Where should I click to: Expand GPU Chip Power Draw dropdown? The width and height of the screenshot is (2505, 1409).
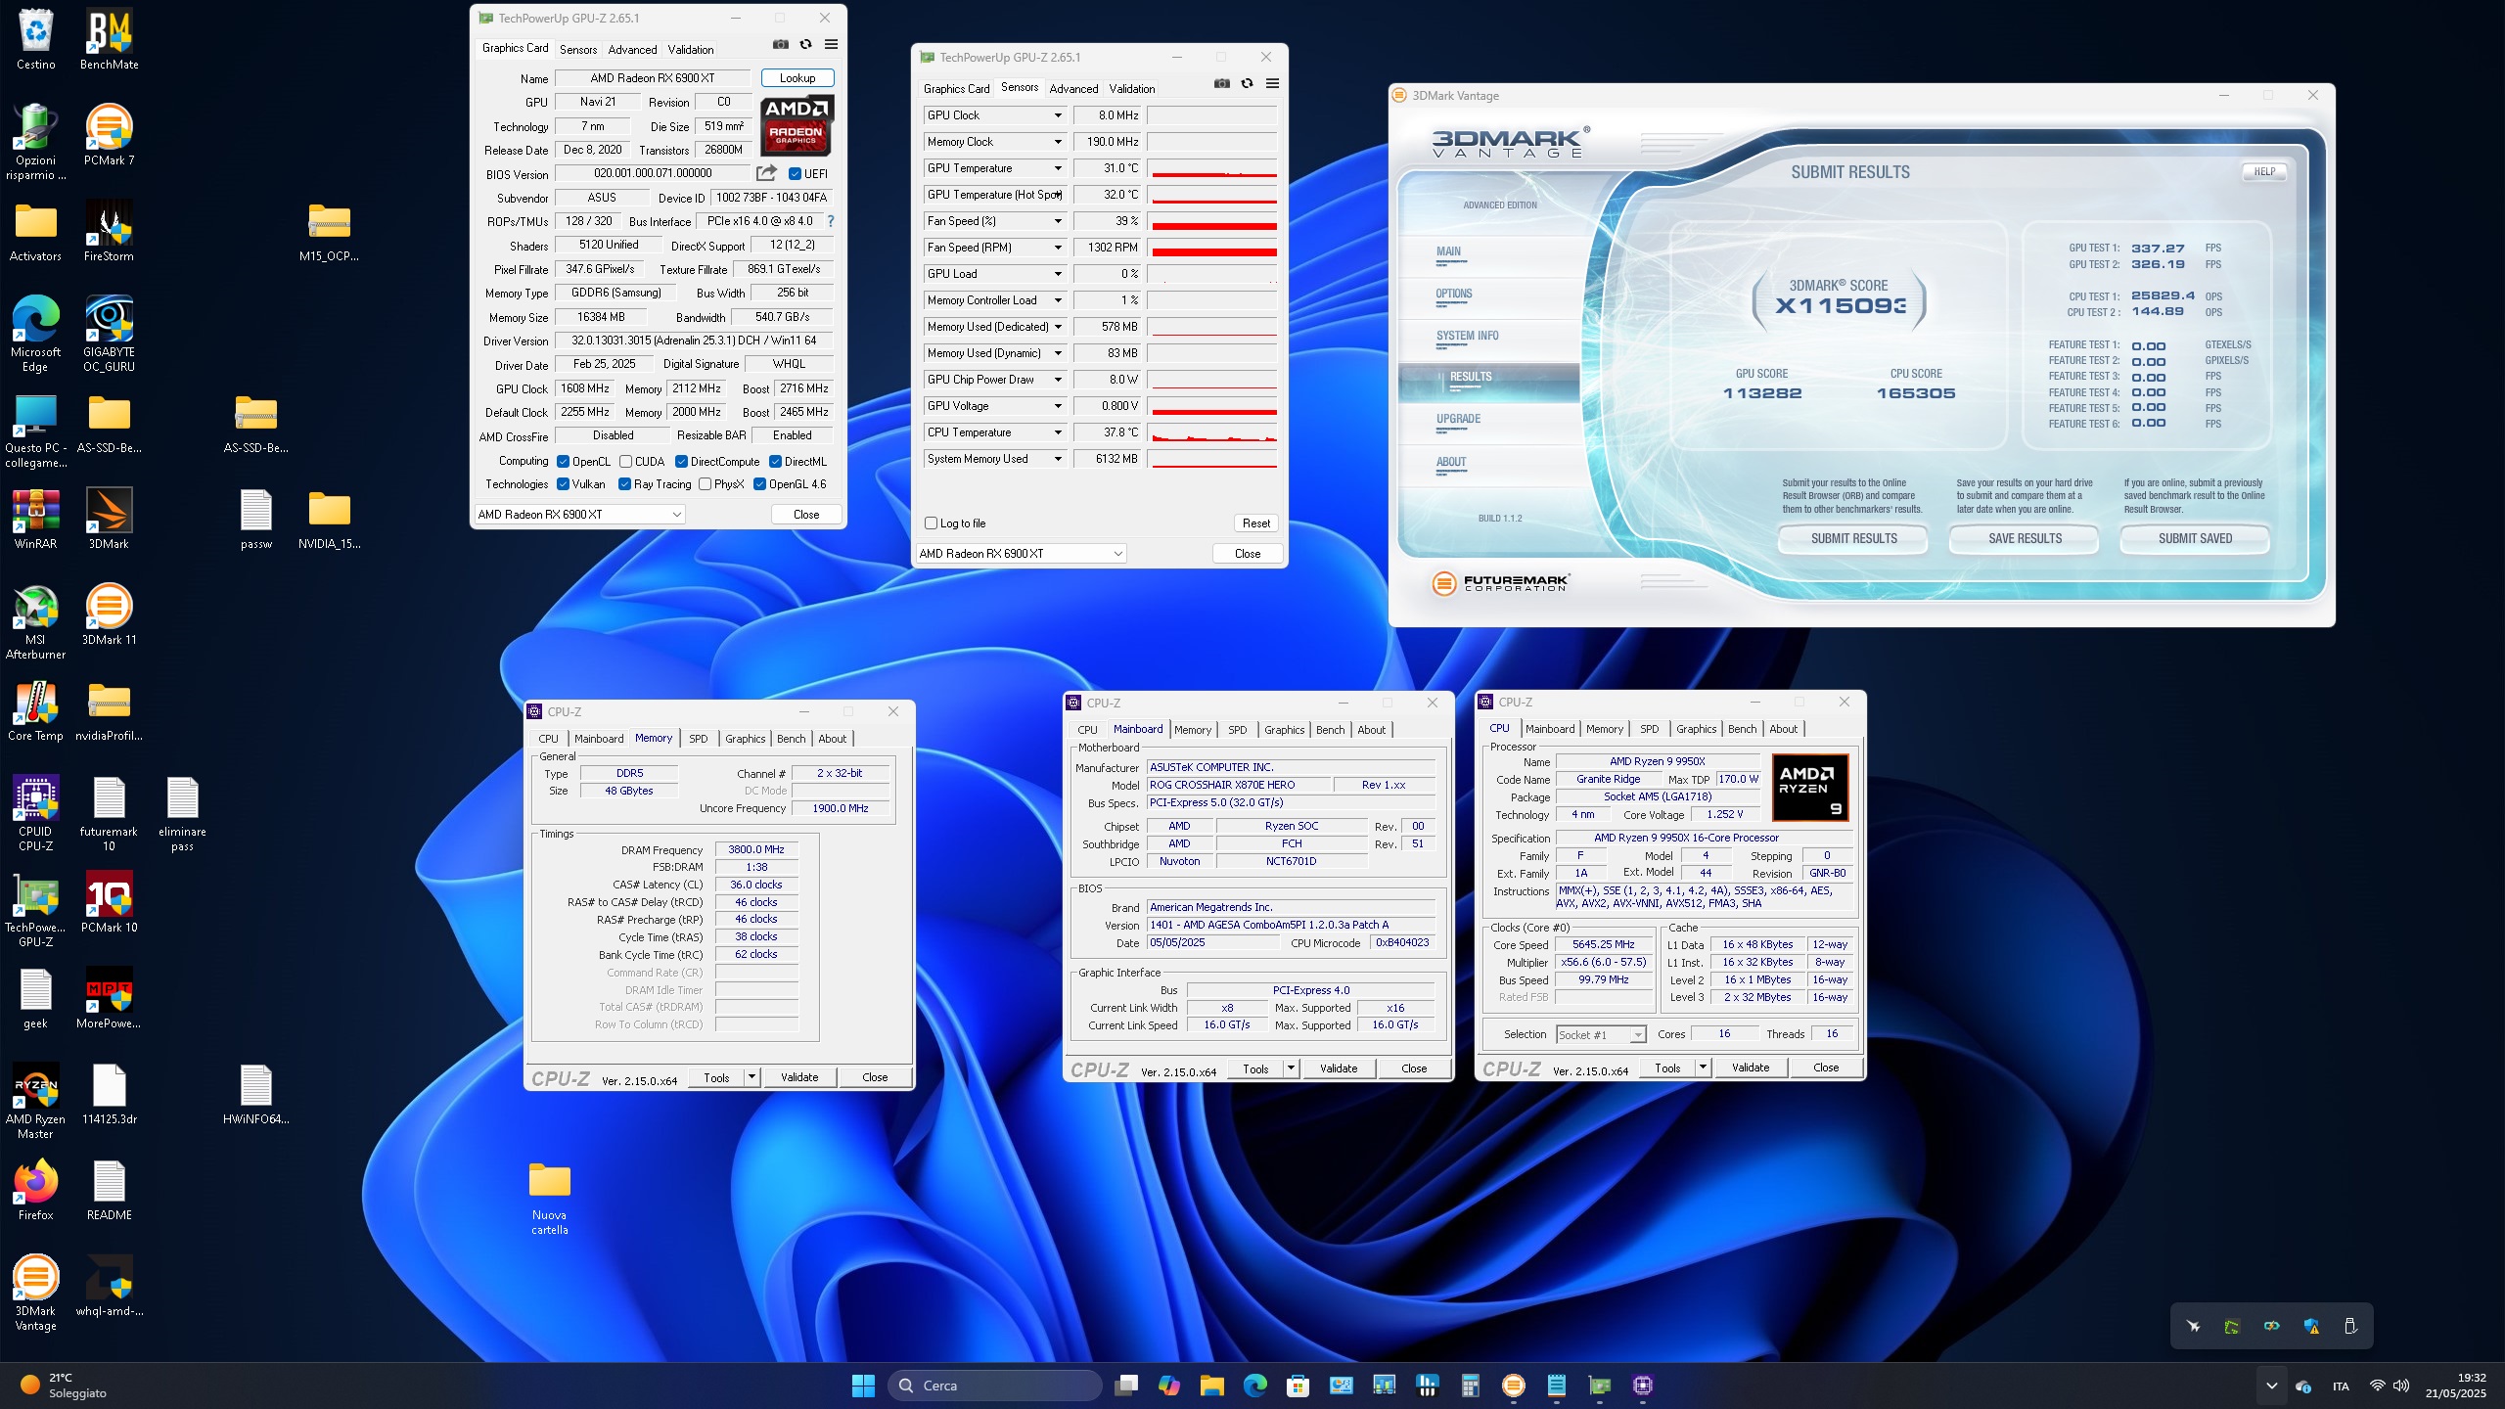click(1058, 380)
